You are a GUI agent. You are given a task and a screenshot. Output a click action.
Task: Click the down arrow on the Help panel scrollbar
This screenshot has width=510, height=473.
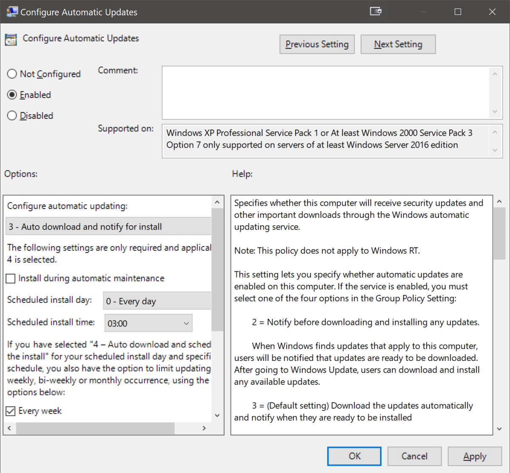click(499, 429)
